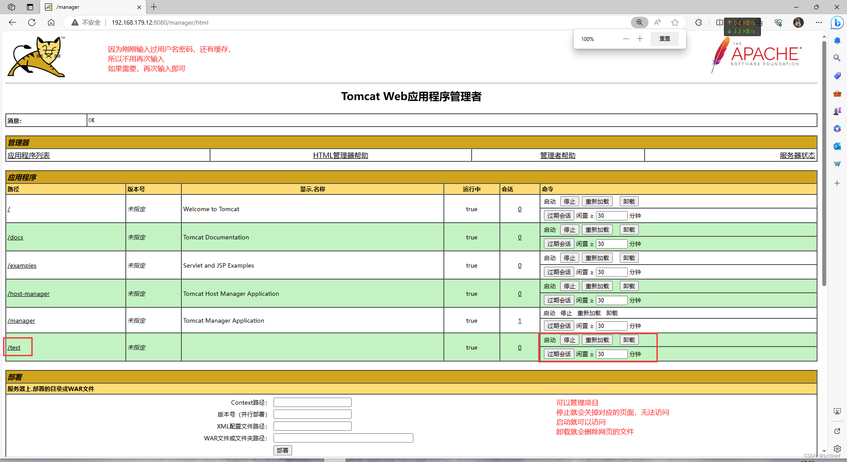Expire sessions for root application
847x462 pixels.
click(x=559, y=216)
